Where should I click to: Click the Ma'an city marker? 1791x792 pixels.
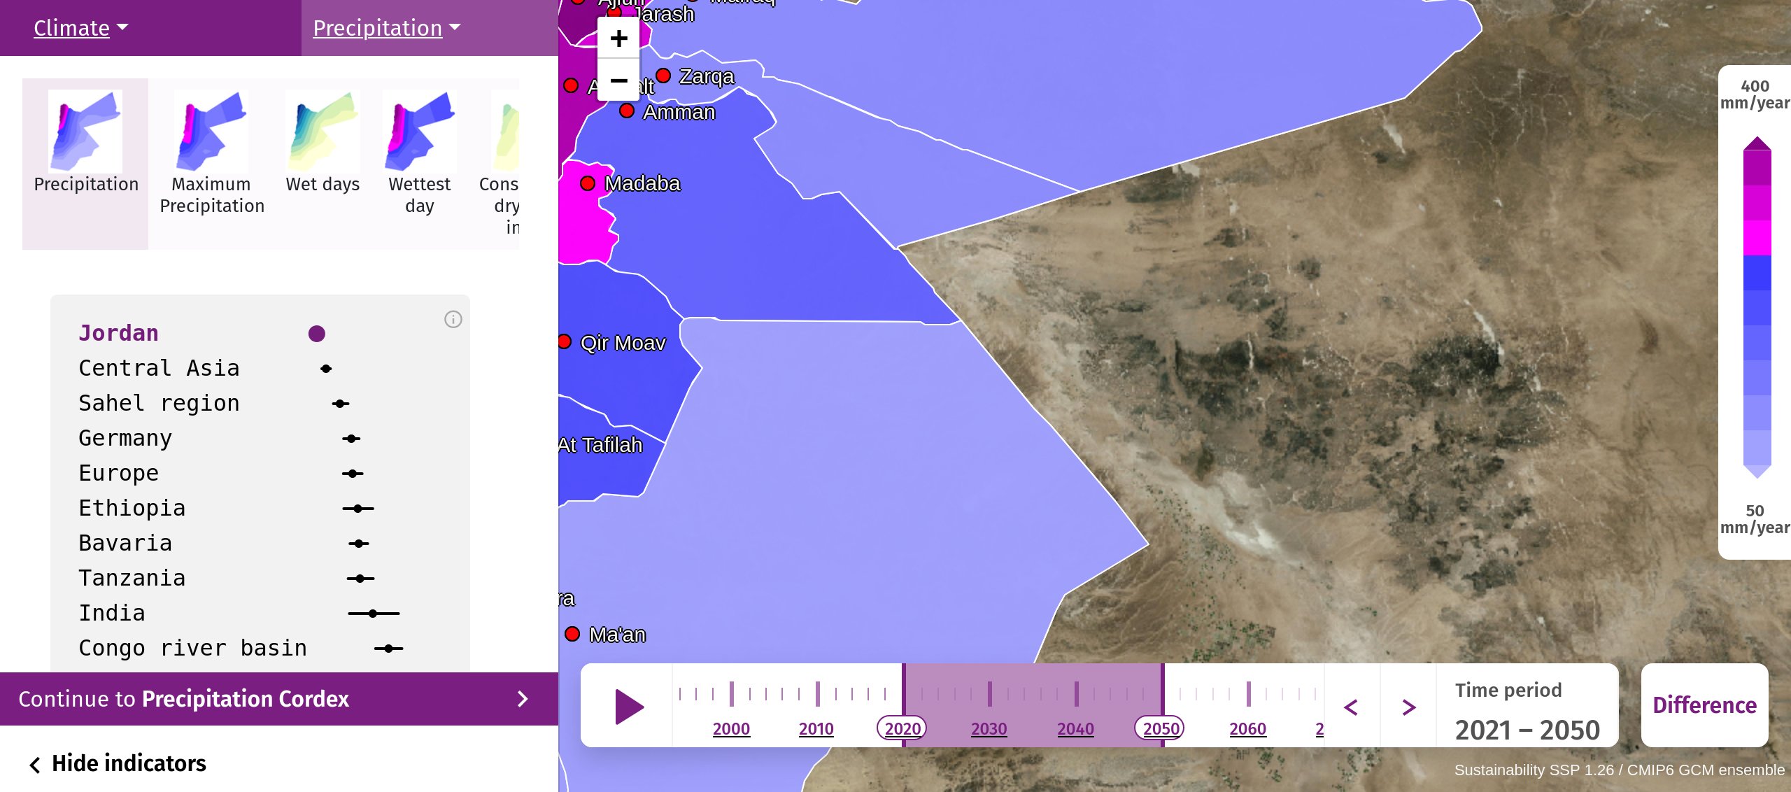pos(572,634)
